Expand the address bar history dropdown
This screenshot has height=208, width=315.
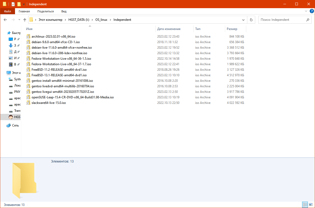click(243, 20)
